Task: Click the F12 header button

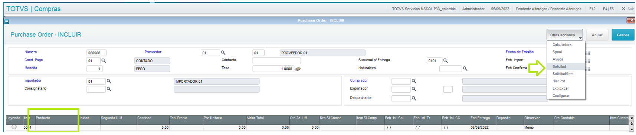Action: pyautogui.click(x=592, y=9)
